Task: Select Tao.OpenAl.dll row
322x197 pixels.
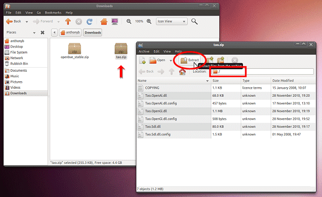Action: [226, 96]
